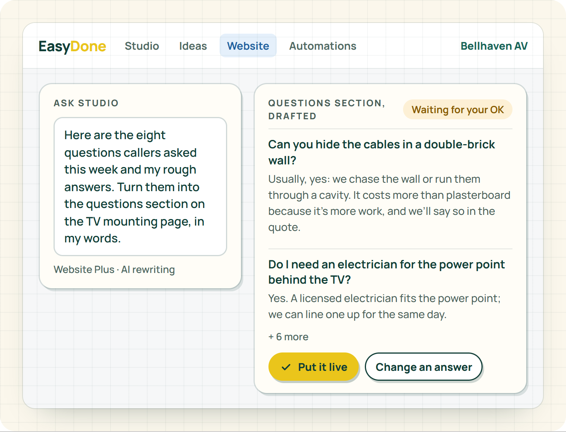This screenshot has height=432, width=566.
Task: Click the Waiting for your OK badge
Action: 458,110
